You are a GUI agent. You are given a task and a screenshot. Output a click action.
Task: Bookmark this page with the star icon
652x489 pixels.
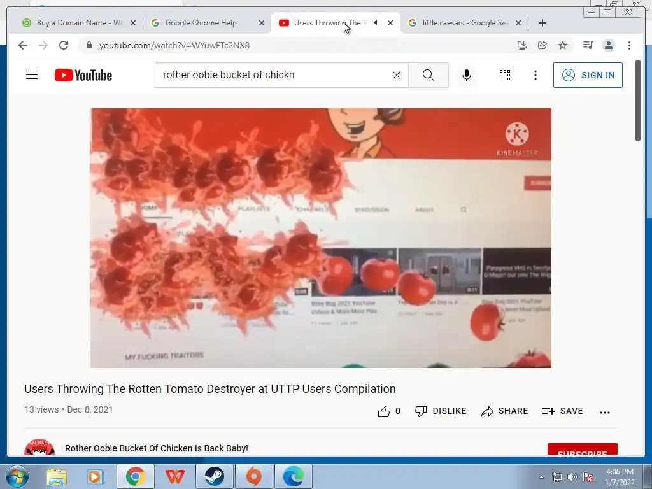click(x=563, y=45)
